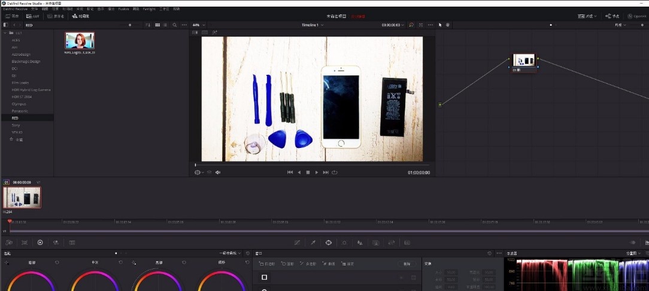Open the viewer timecode dropdown

(x=393, y=25)
